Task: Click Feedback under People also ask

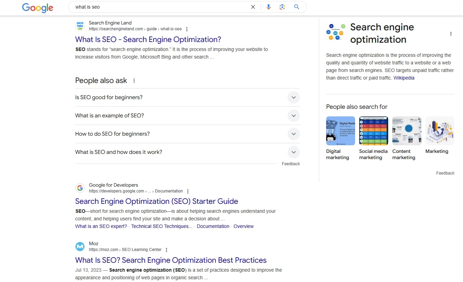Action: 291,164
